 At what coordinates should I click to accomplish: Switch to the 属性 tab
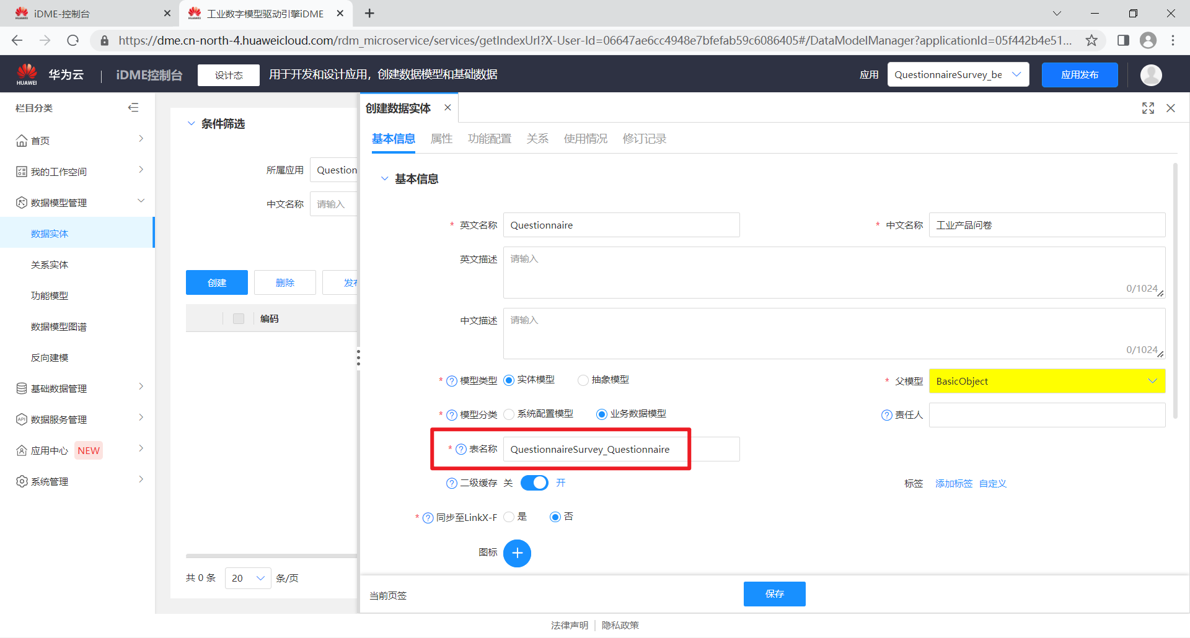coord(441,139)
